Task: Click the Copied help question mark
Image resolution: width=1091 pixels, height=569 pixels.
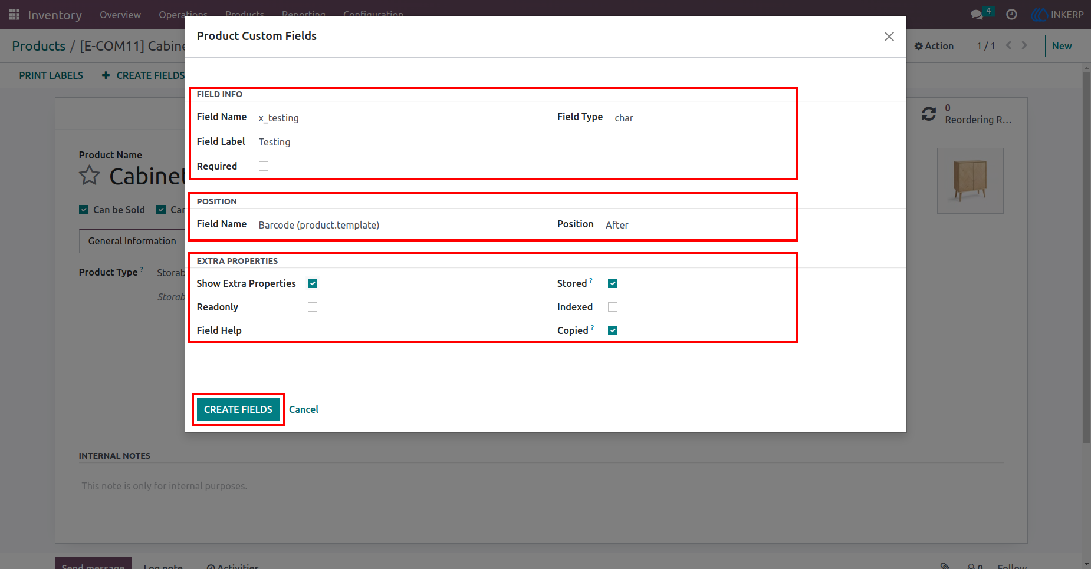Action: (592, 327)
